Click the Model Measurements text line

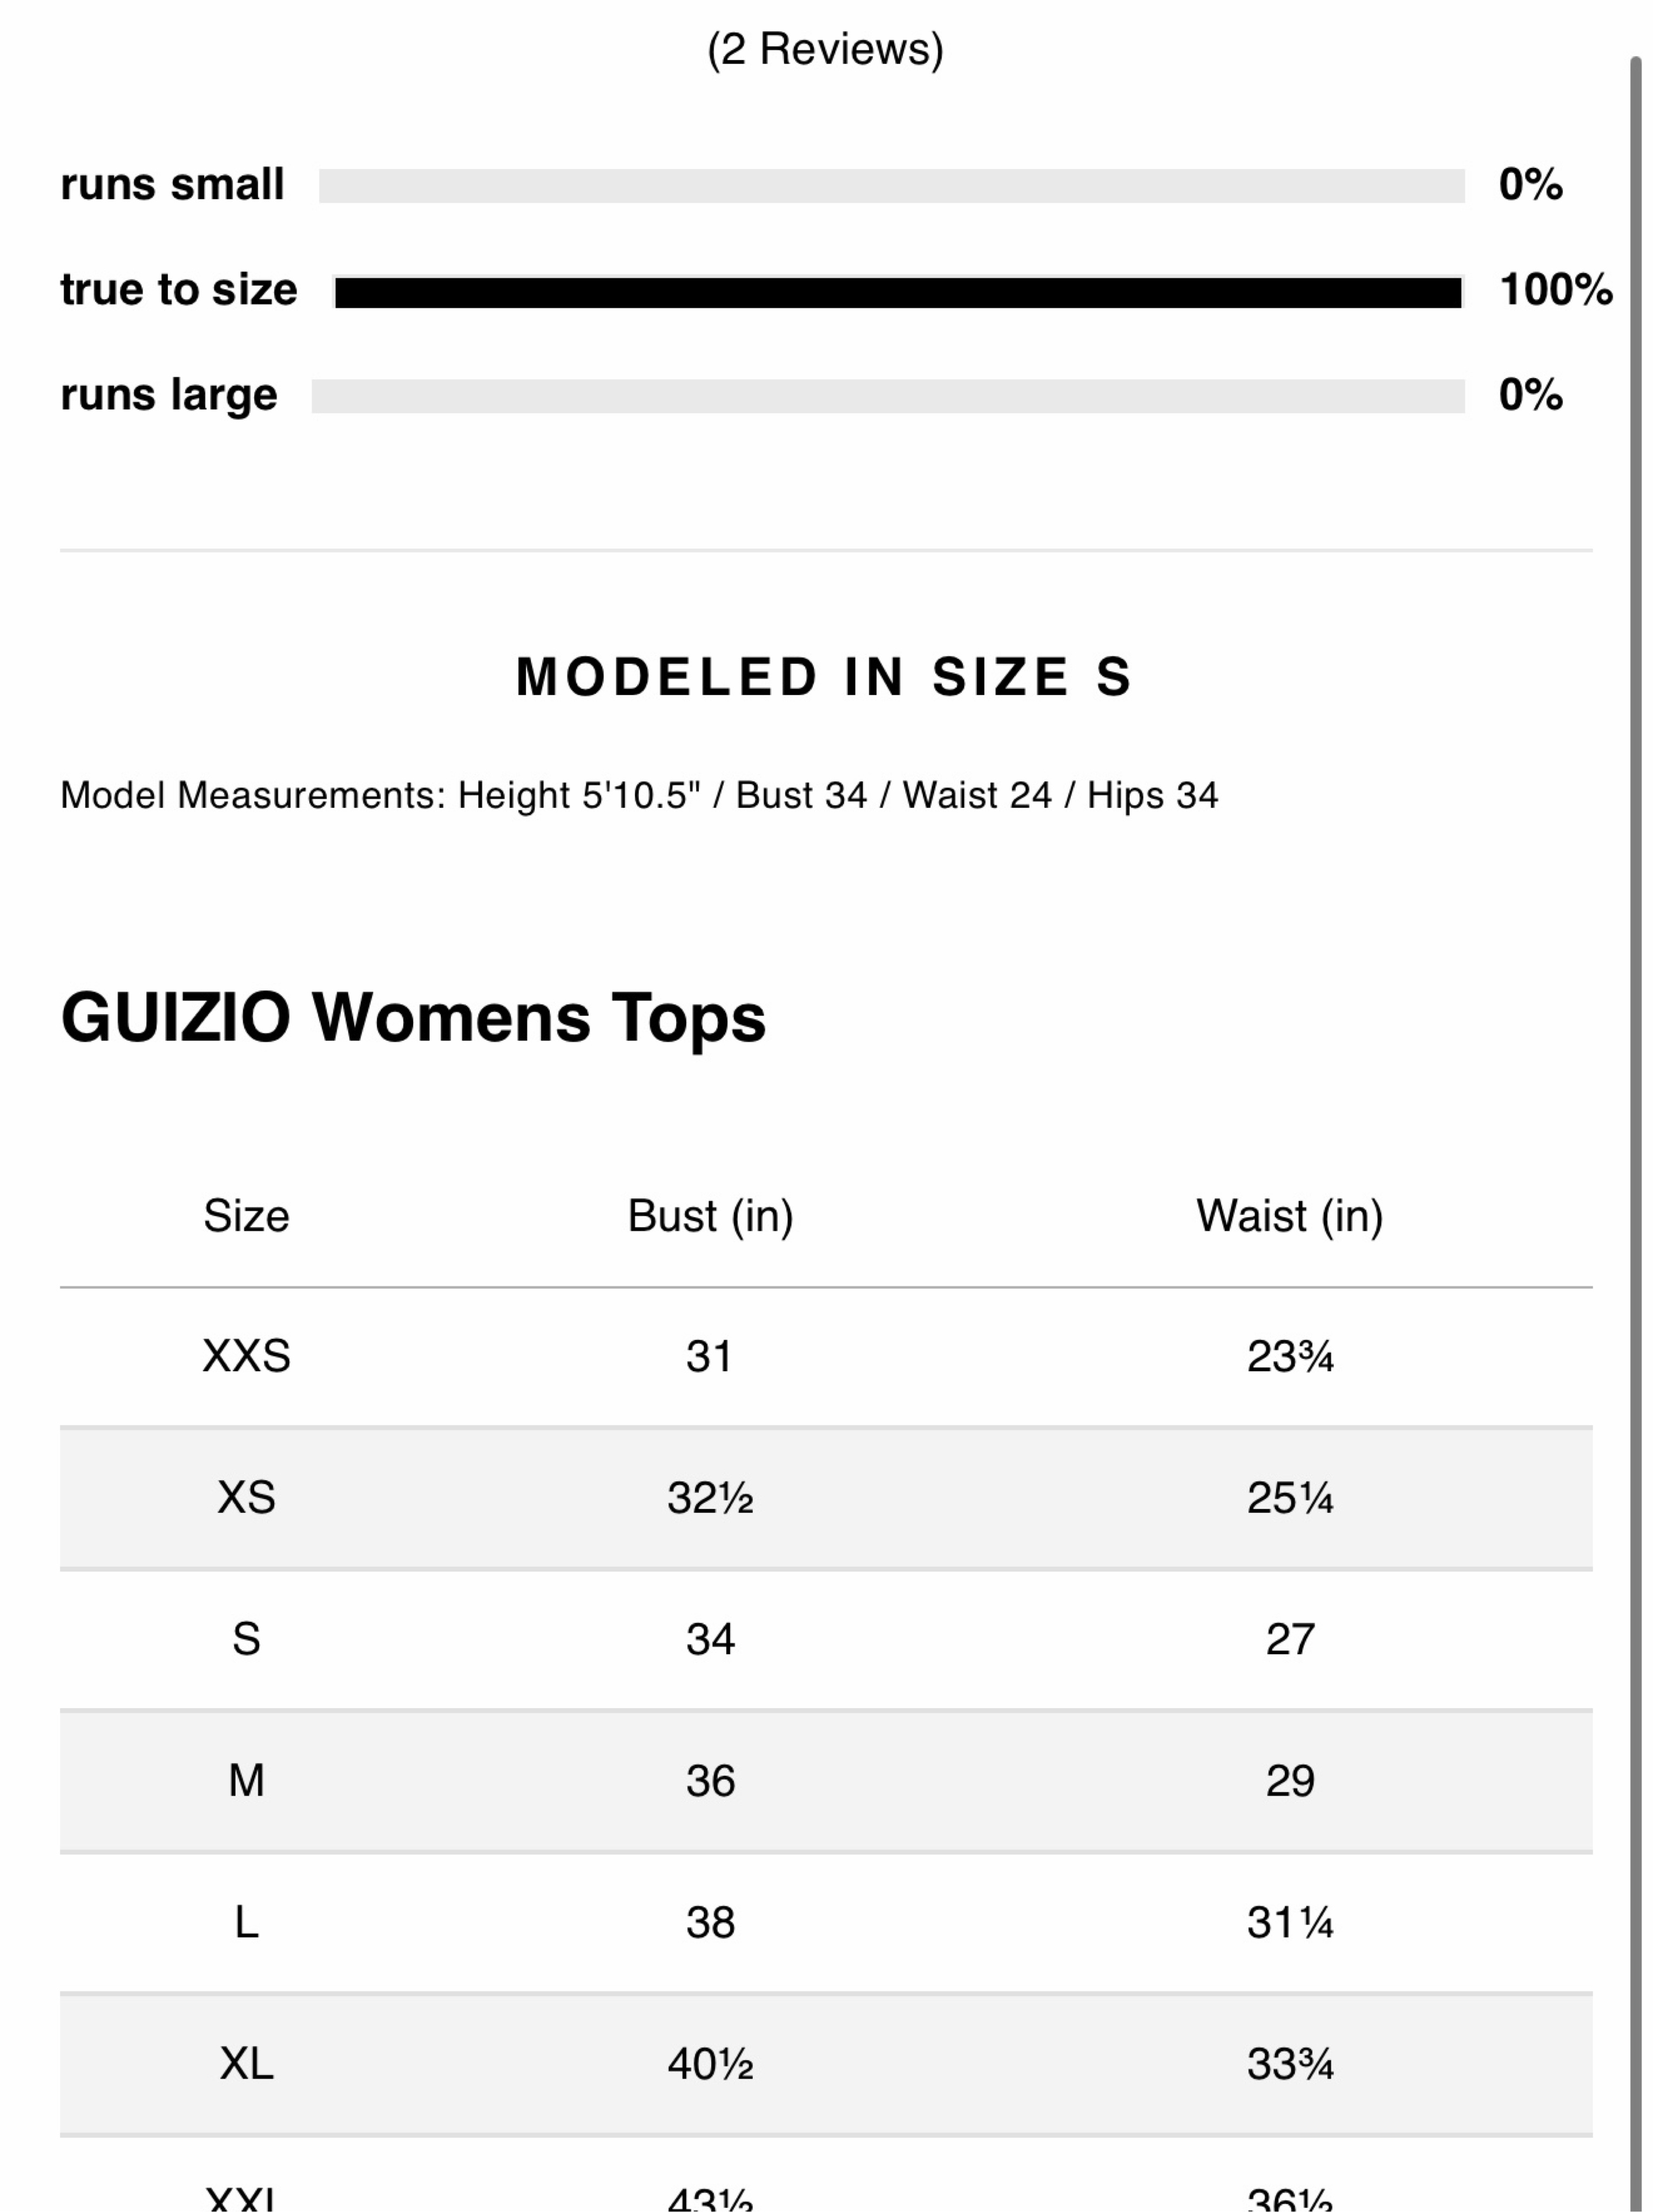click(639, 796)
